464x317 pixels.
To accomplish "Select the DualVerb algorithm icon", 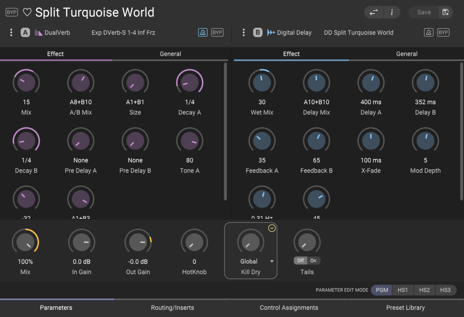I will (39, 33).
